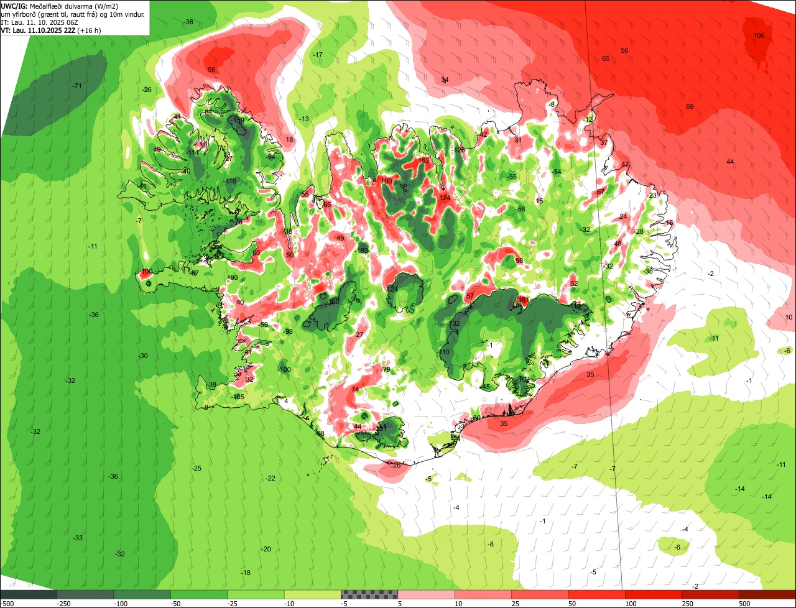The image size is (796, 608).
Task: Click the legend swatch between -100 and -50
Action: [x=142, y=594]
